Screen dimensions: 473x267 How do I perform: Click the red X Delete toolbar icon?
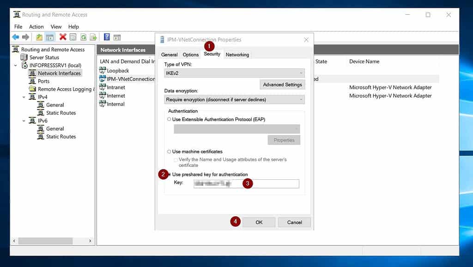click(63, 37)
